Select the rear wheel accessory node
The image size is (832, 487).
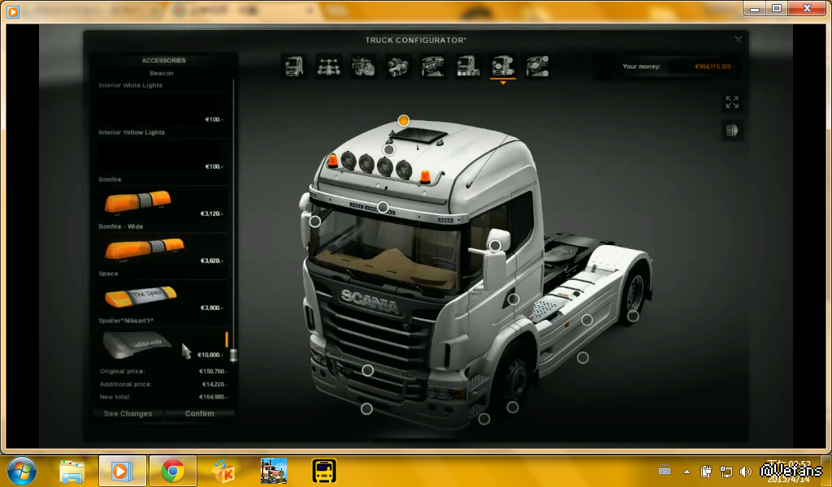(x=633, y=317)
